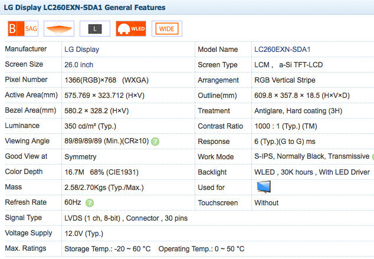Open the 26.0 inch screen size link

pos(78,65)
